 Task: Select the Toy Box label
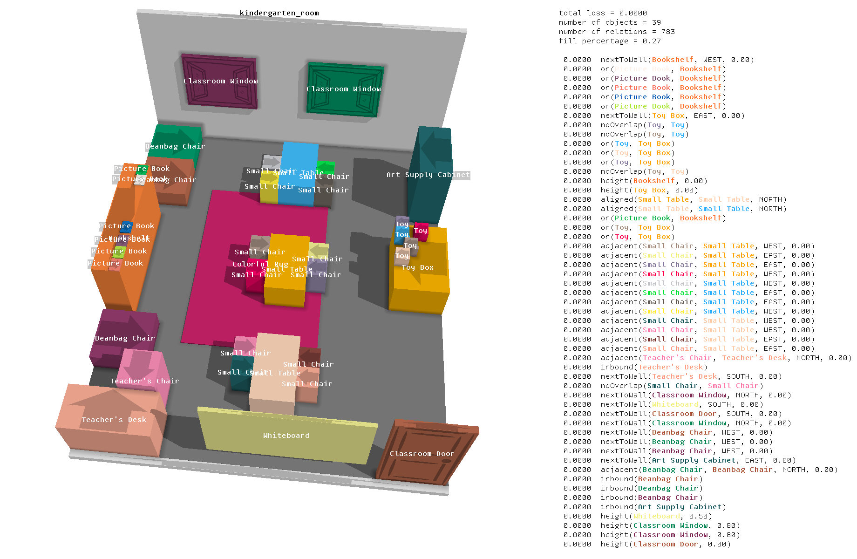coord(418,267)
